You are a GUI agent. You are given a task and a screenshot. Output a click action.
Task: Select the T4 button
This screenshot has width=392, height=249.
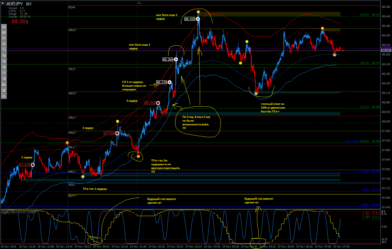(x=4, y=56)
